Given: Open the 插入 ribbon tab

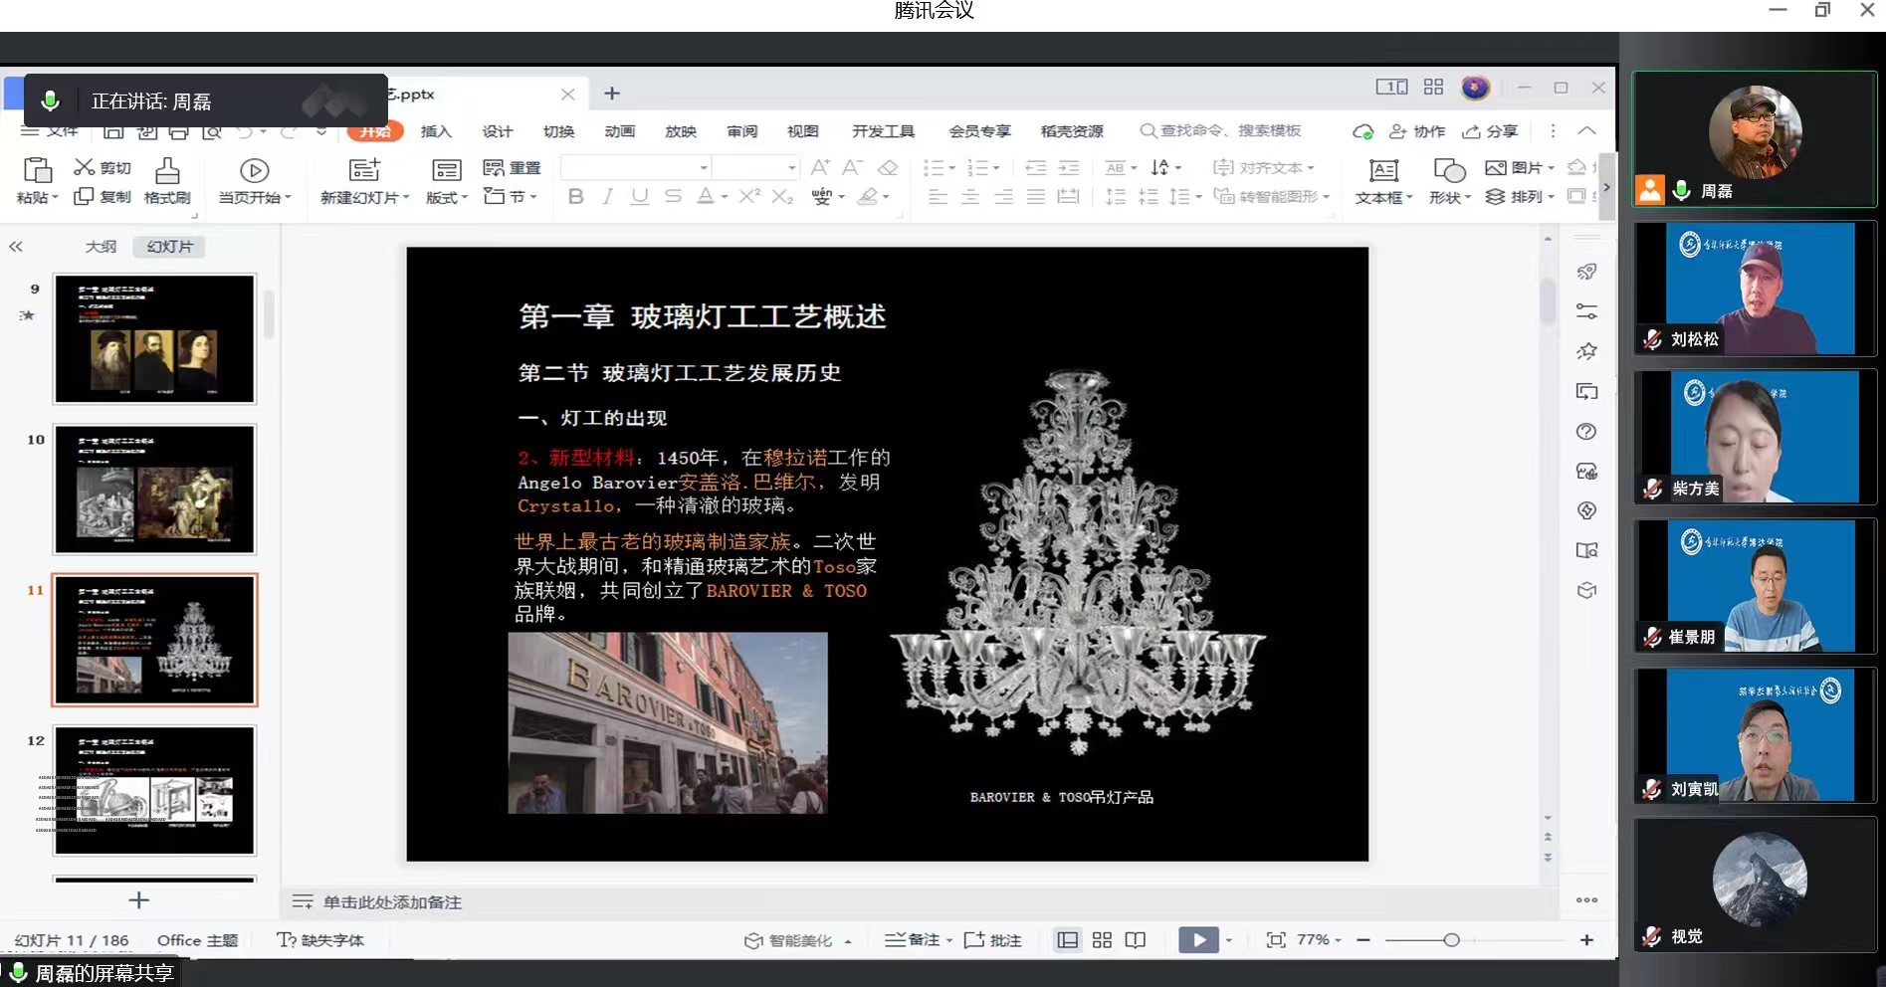Looking at the screenshot, I should [x=436, y=131].
